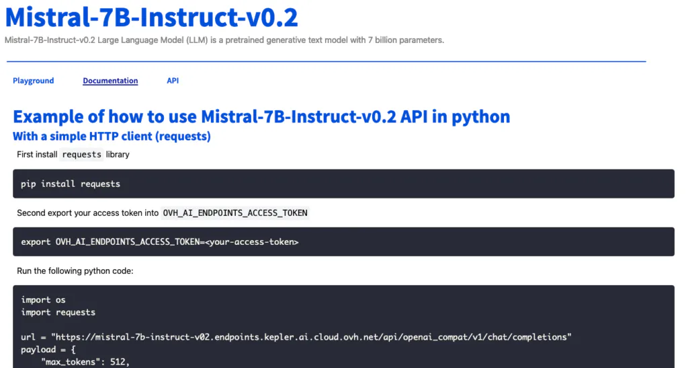This screenshot has width=688, height=368.
Task: Click 'Second export your access token into' text
Action: [88, 213]
